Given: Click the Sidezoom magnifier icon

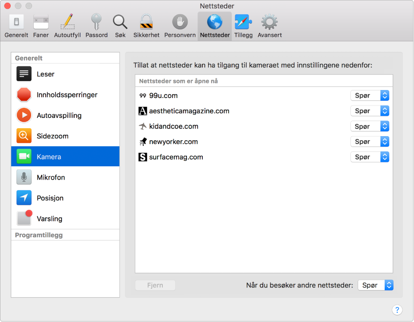Looking at the screenshot, I should 24,136.
